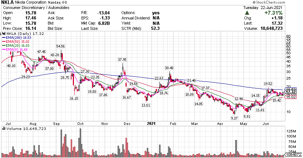
Task: Click the 37.00 price label
Action: pos(49,68)
